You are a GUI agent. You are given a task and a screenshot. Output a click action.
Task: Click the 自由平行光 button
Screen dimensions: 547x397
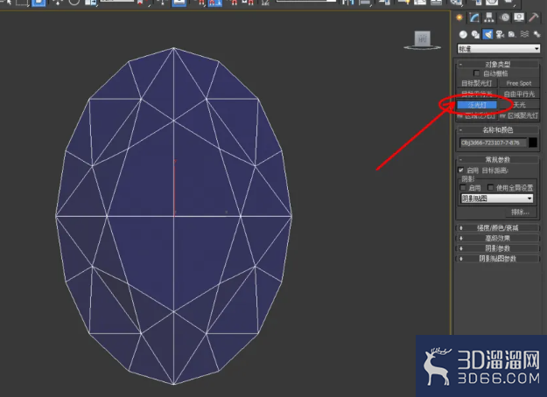point(519,94)
